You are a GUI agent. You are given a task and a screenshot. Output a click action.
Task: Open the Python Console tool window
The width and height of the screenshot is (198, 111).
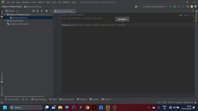(x=67, y=99)
